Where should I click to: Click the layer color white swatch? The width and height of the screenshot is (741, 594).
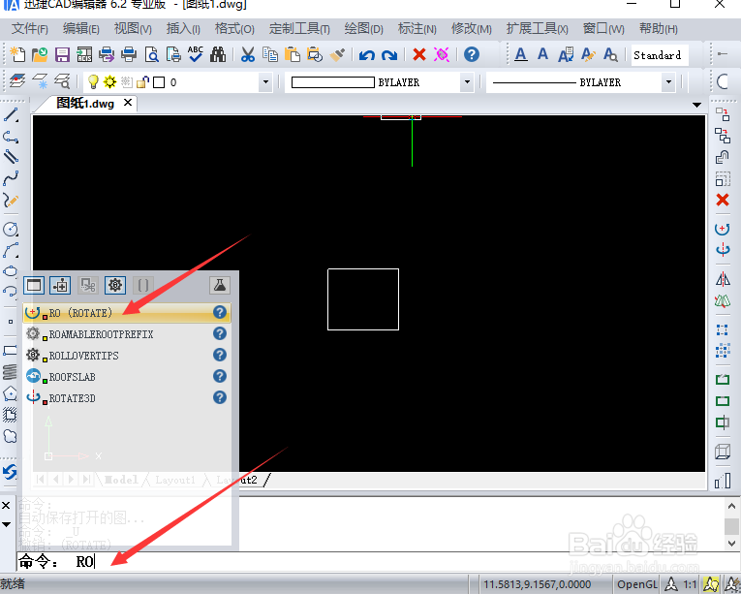pyautogui.click(x=159, y=82)
